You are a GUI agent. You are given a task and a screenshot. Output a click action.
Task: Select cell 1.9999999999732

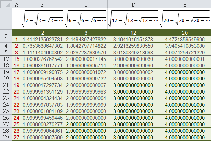(x=86, y=79)
